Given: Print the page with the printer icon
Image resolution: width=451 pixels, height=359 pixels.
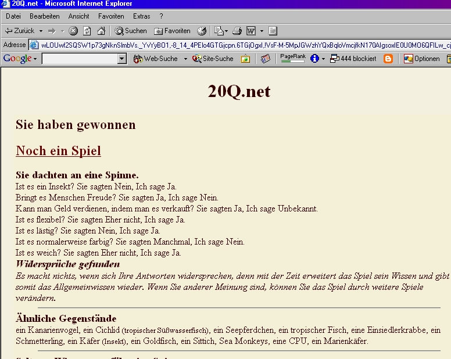Looking at the screenshot, I should (237, 31).
